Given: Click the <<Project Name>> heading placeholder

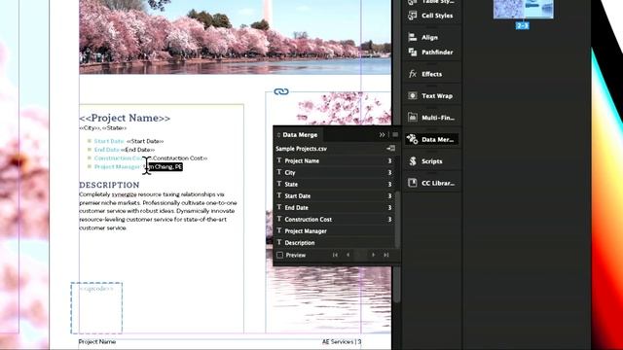Looking at the screenshot, I should point(125,118).
